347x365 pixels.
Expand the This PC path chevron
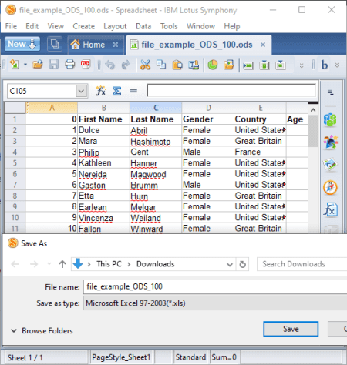pyautogui.click(x=129, y=264)
